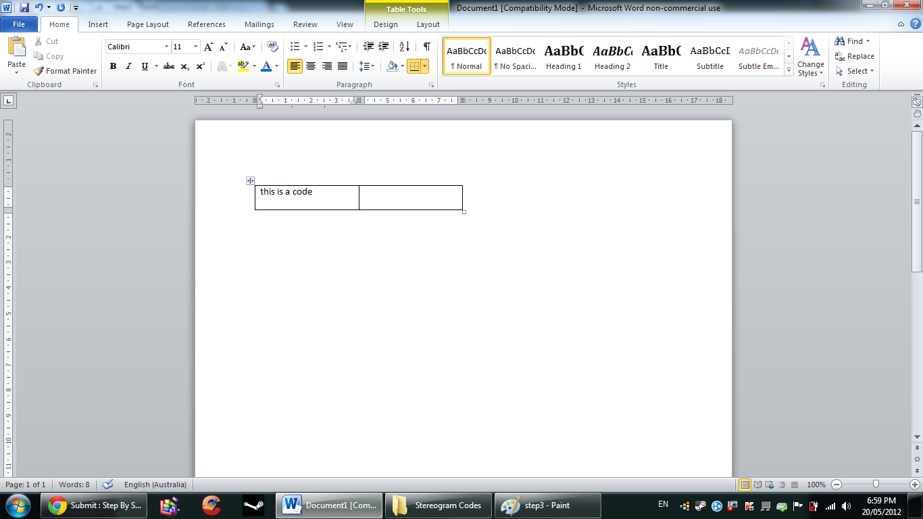Click the Cut icon in Clipboard group

(x=37, y=42)
